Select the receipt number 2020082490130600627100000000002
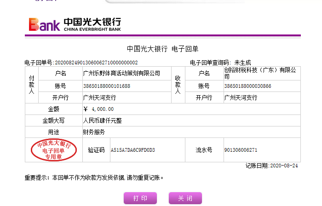This screenshot has height=206, width=322. coord(96,63)
